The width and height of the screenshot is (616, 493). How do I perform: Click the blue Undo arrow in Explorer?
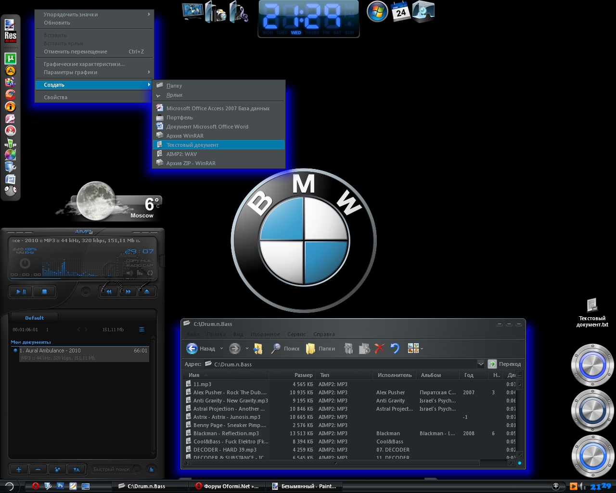pos(395,349)
